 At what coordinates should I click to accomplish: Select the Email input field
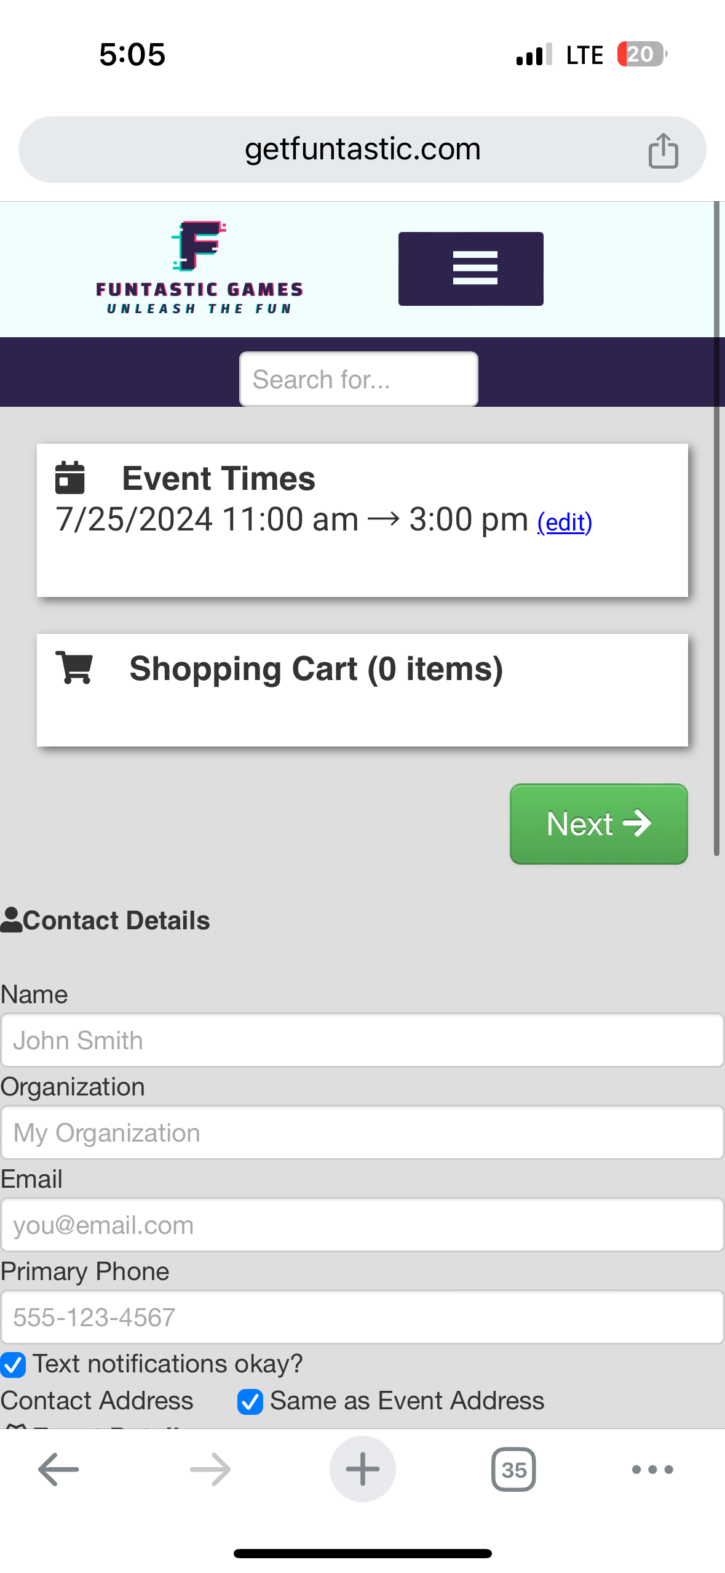[x=362, y=1225]
